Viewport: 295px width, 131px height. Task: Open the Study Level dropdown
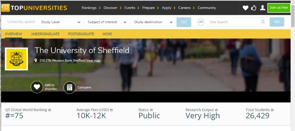click(x=60, y=22)
